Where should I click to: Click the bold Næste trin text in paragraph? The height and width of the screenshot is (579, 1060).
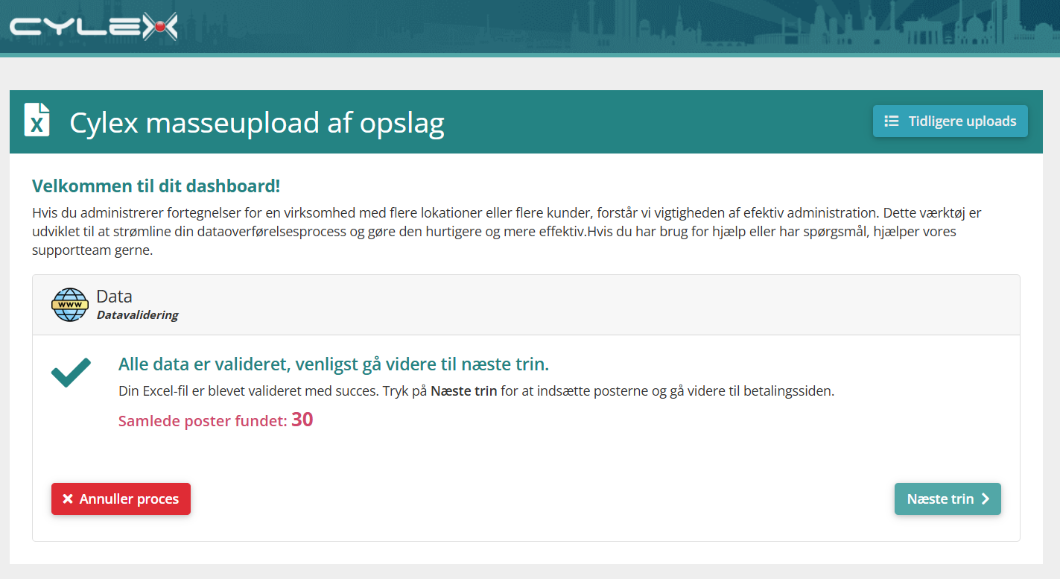tap(464, 391)
